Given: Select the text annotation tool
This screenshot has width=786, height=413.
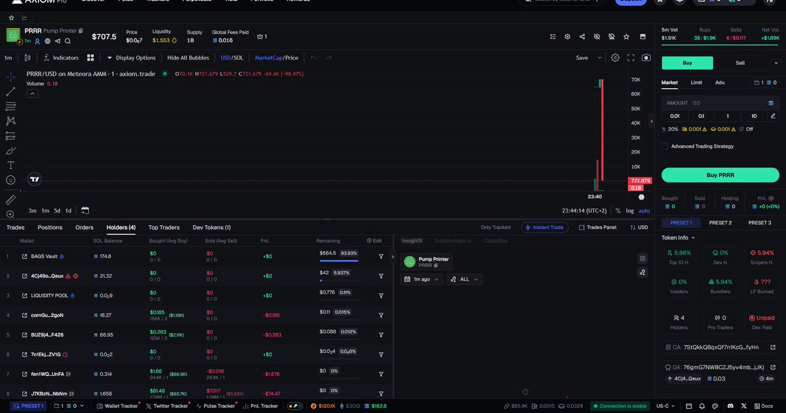Looking at the screenshot, I should [x=10, y=165].
